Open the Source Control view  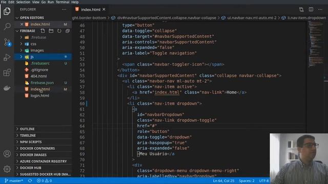pyautogui.click(x=7, y=42)
